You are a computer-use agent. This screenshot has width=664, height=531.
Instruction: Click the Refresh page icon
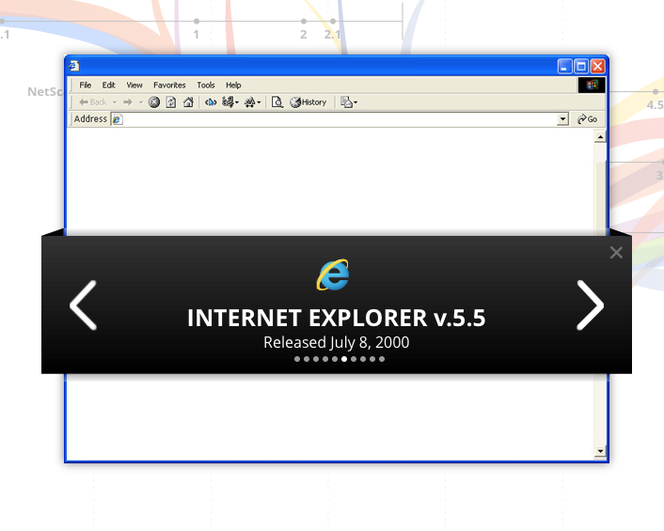click(171, 102)
